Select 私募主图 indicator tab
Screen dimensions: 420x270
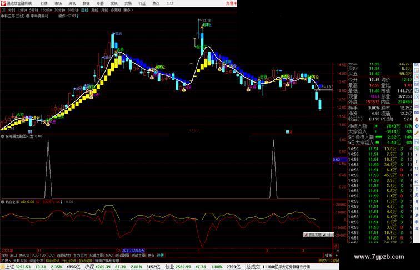(97, 256)
